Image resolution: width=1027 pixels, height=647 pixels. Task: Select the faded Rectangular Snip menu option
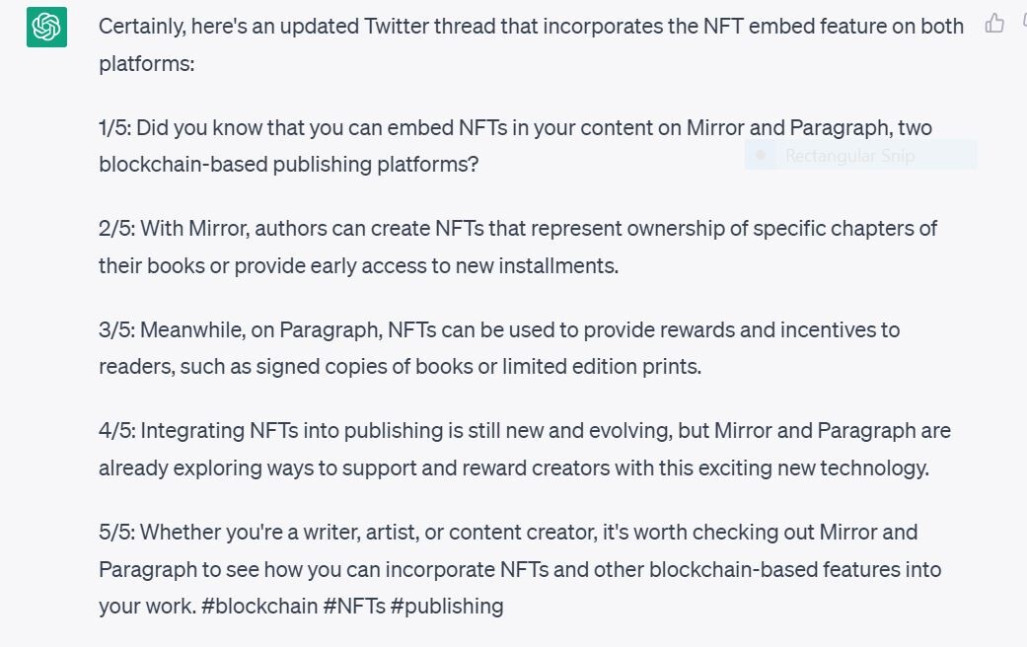[860, 155]
